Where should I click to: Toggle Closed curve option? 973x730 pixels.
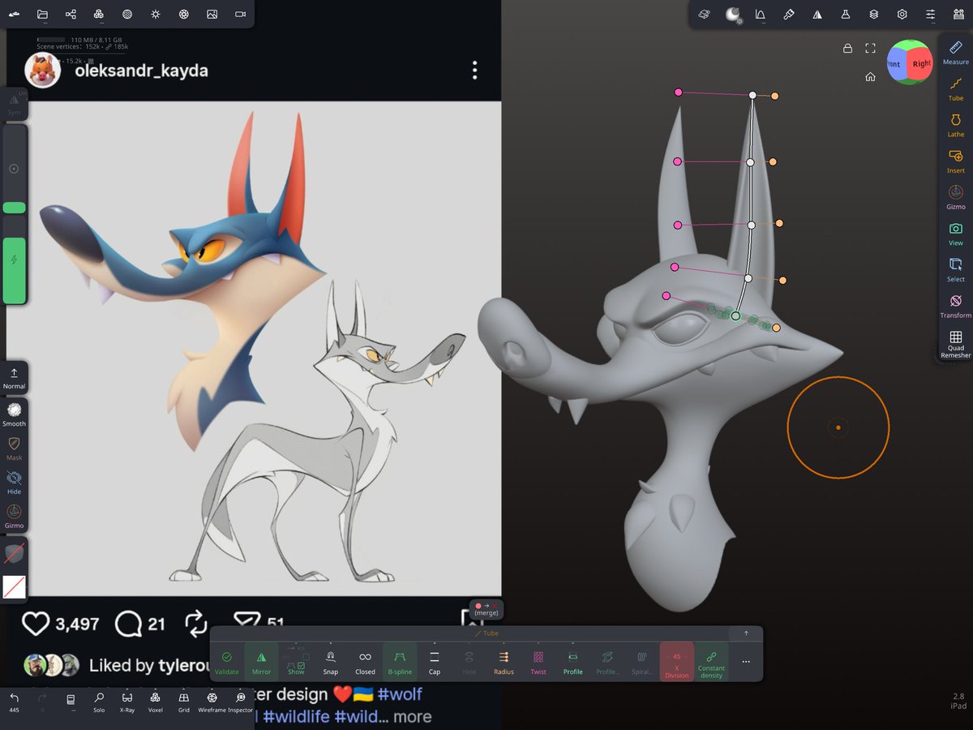pyautogui.click(x=365, y=661)
